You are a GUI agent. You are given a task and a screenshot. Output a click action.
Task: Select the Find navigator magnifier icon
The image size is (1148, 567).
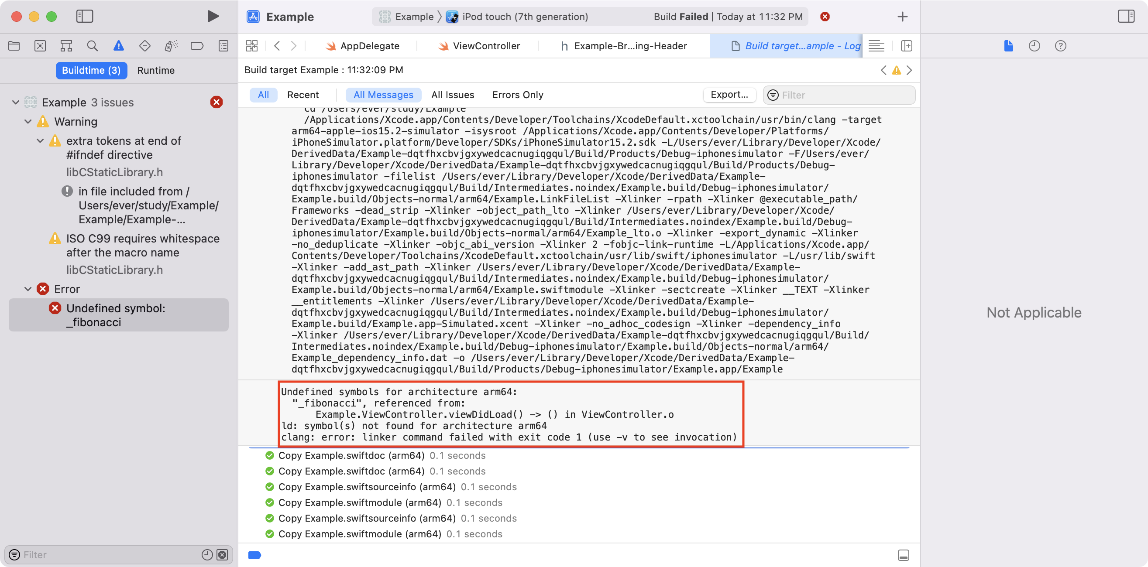coord(92,46)
